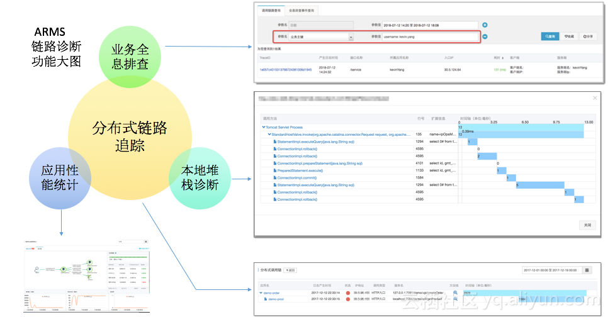Add a parameter row with the plus icon
This screenshot has height=317, width=608.
(x=485, y=25)
